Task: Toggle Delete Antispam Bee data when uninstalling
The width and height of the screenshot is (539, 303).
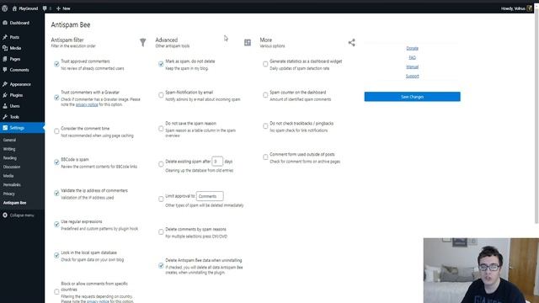Action: click(161, 266)
